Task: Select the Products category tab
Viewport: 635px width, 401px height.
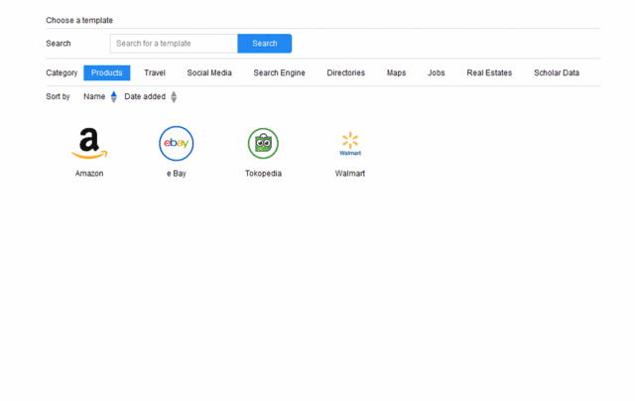Action: coord(107,72)
